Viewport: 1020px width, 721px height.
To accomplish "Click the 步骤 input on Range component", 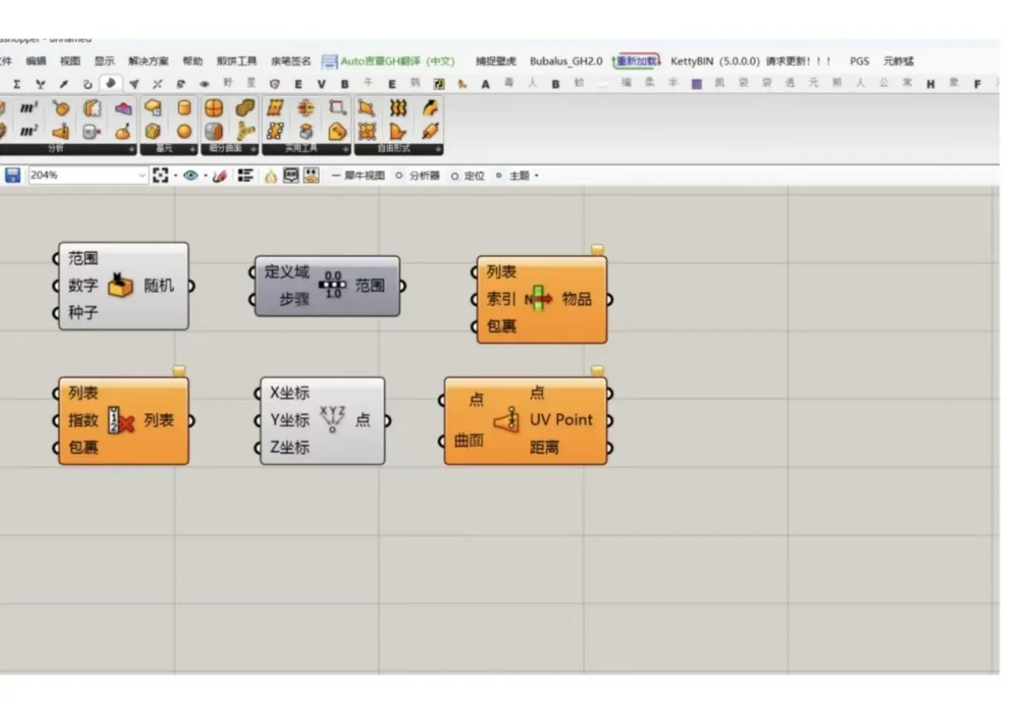I will [x=294, y=299].
